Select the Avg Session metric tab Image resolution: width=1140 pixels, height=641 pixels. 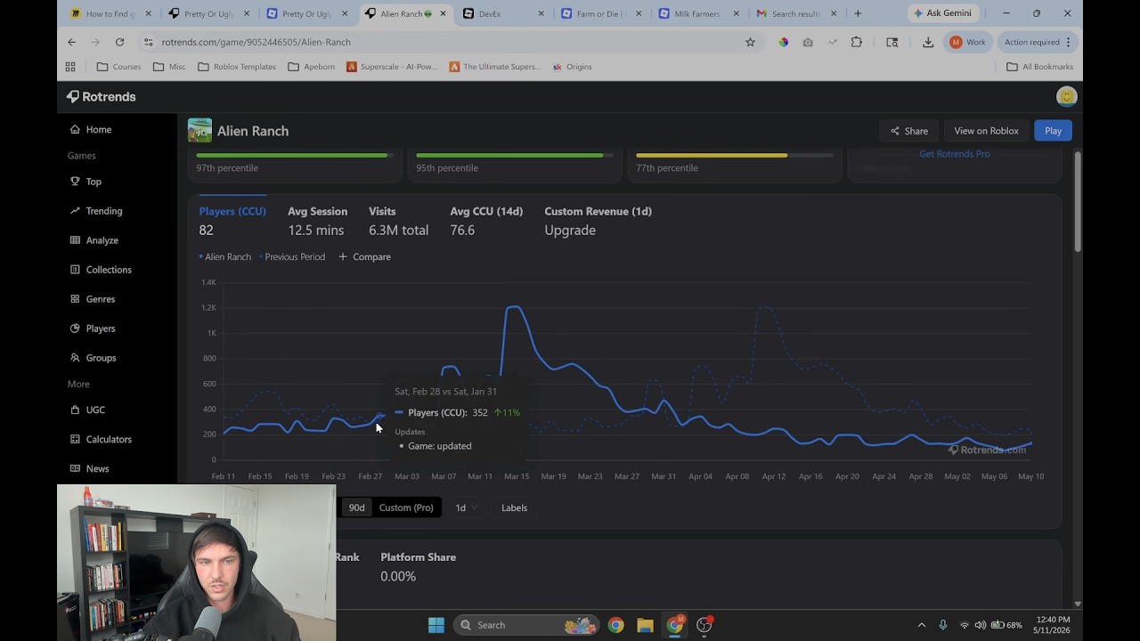[317, 220]
